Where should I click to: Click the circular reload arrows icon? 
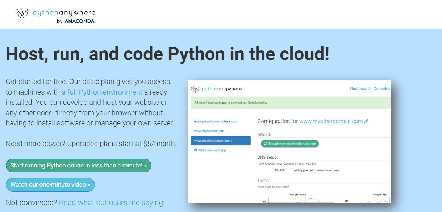[265, 144]
